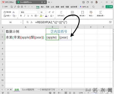This screenshot has width=114, height=94.
Task: Click the Cut scissors icon
Action: 13,12
